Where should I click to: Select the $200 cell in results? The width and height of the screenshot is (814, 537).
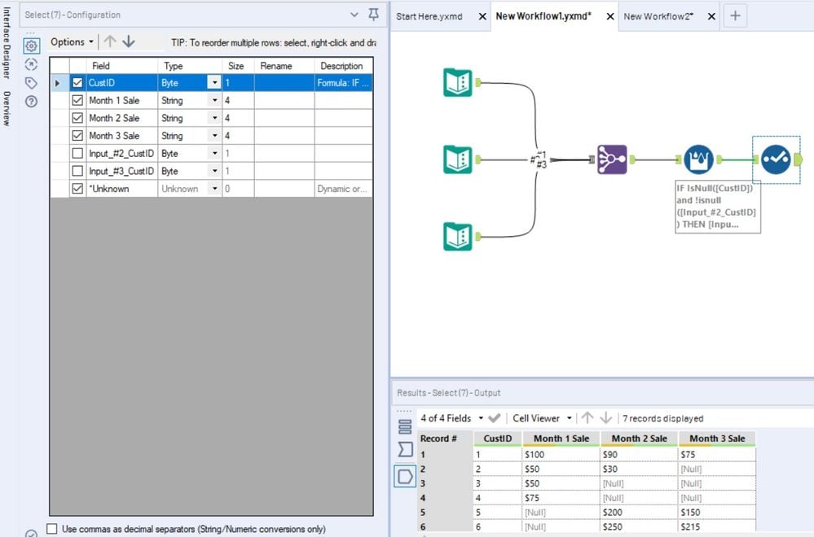click(x=639, y=512)
